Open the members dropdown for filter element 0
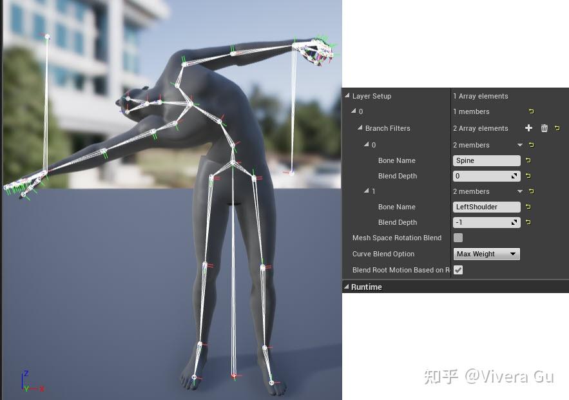 pyautogui.click(x=519, y=145)
